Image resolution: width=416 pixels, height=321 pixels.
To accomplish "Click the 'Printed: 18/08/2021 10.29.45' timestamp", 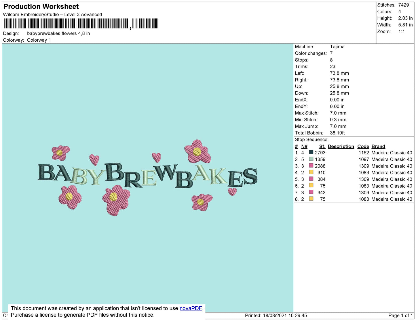I will (276, 316).
